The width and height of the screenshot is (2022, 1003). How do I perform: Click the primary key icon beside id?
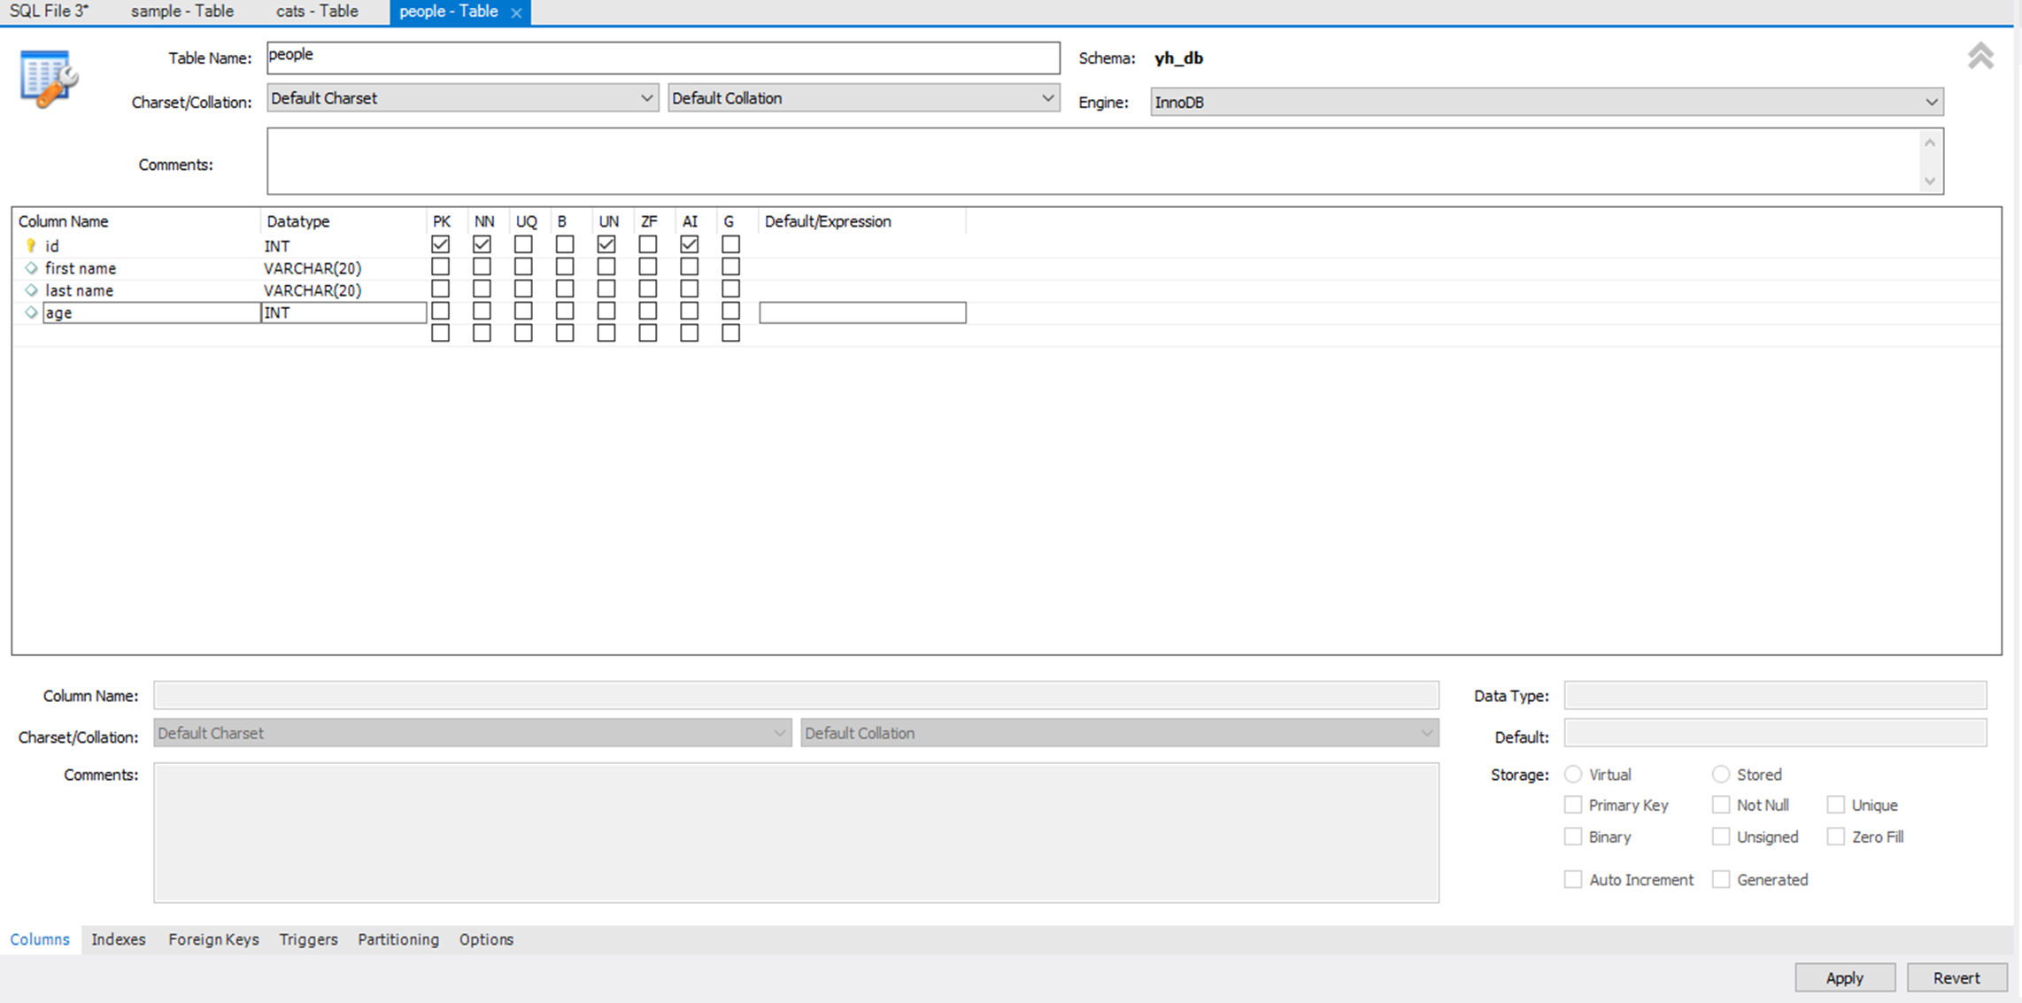[x=31, y=246]
